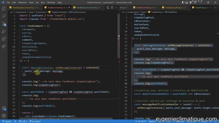
Task: Click 'messageModificationHandler' in right editor
Action: click(x=160, y=105)
